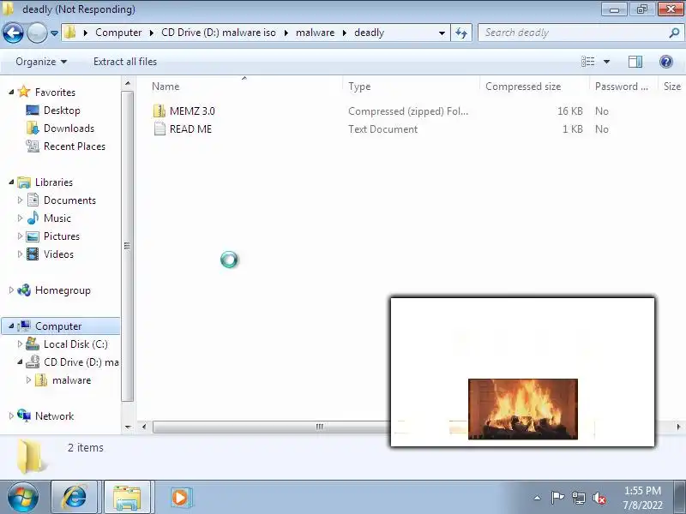The width and height of the screenshot is (686, 514).
Task: Select Network in navigation pane
Action: point(54,416)
